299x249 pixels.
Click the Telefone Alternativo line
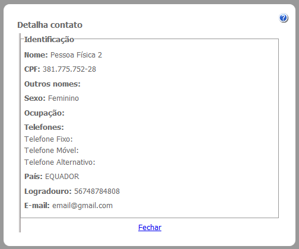[60, 162]
